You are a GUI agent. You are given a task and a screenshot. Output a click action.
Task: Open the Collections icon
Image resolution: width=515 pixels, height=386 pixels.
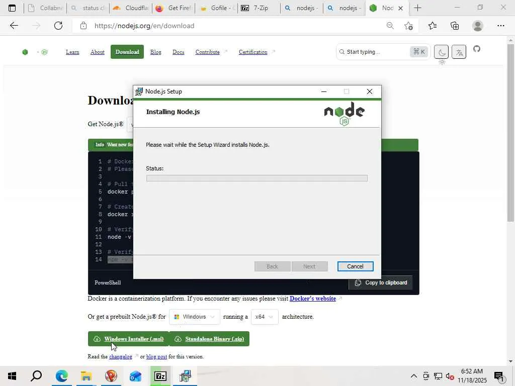[455, 26]
